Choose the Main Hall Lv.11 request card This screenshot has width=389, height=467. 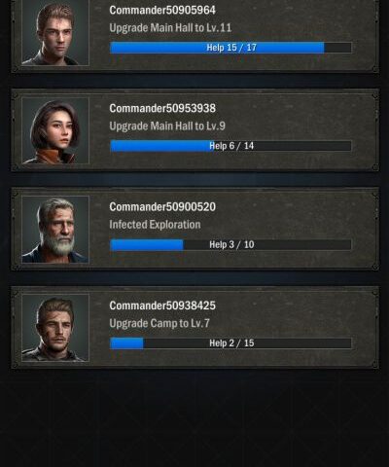coord(195,36)
